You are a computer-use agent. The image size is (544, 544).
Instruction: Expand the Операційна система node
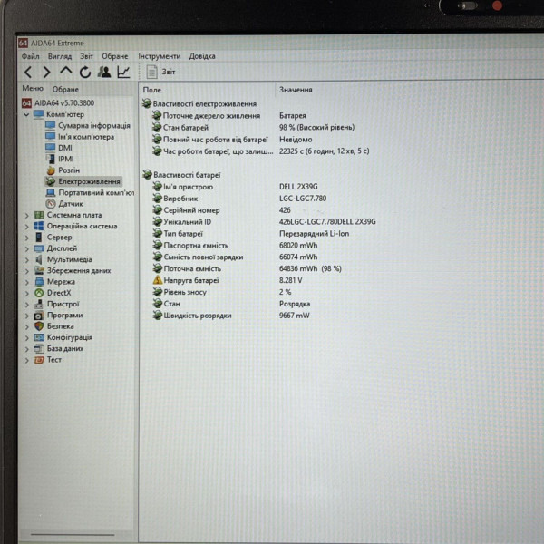(x=26, y=227)
